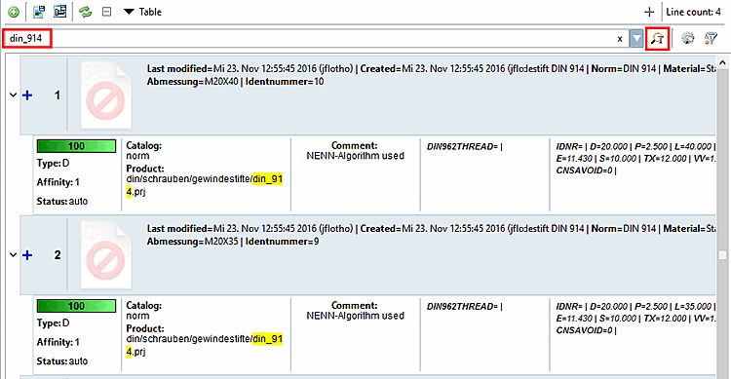The width and height of the screenshot is (731, 379).
Task: Click the green add circle icon
Action: pyautogui.click(x=14, y=12)
